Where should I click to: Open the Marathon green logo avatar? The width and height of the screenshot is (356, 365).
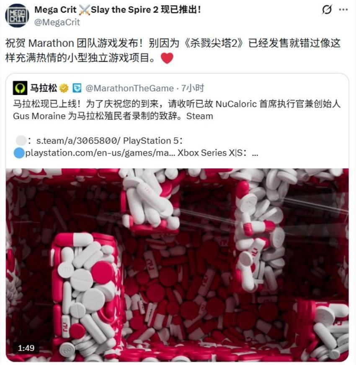click(20, 88)
